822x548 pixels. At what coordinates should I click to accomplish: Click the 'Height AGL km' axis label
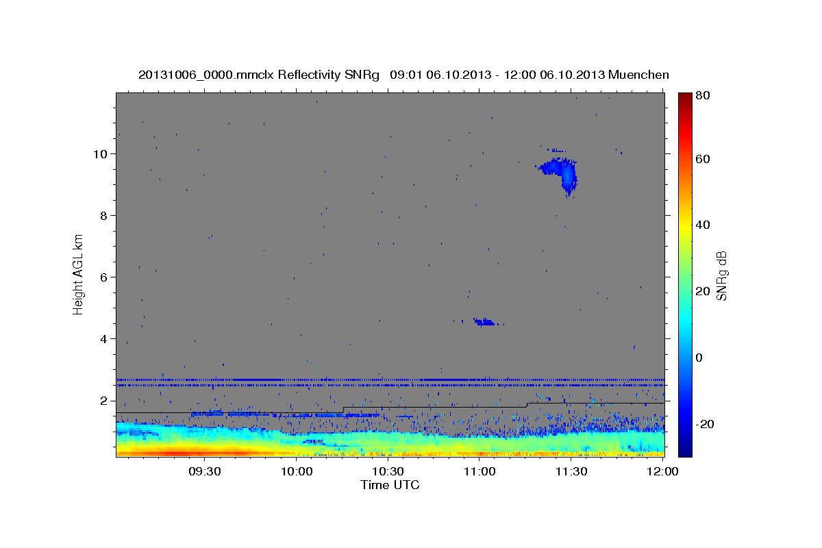pos(79,273)
